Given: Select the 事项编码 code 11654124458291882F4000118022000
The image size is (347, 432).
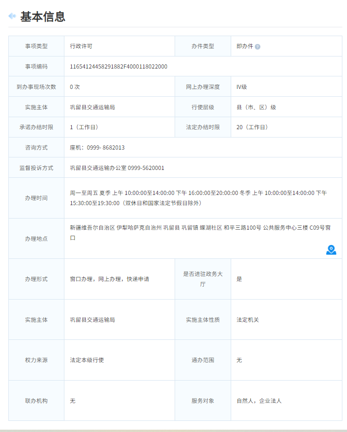Looking at the screenshot, I should (119, 67).
